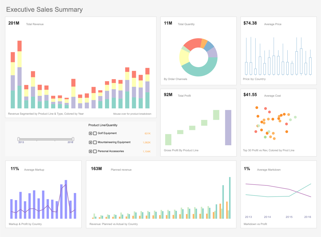Click the 1,062K quantity value
The image size is (321, 237).
[147, 143]
